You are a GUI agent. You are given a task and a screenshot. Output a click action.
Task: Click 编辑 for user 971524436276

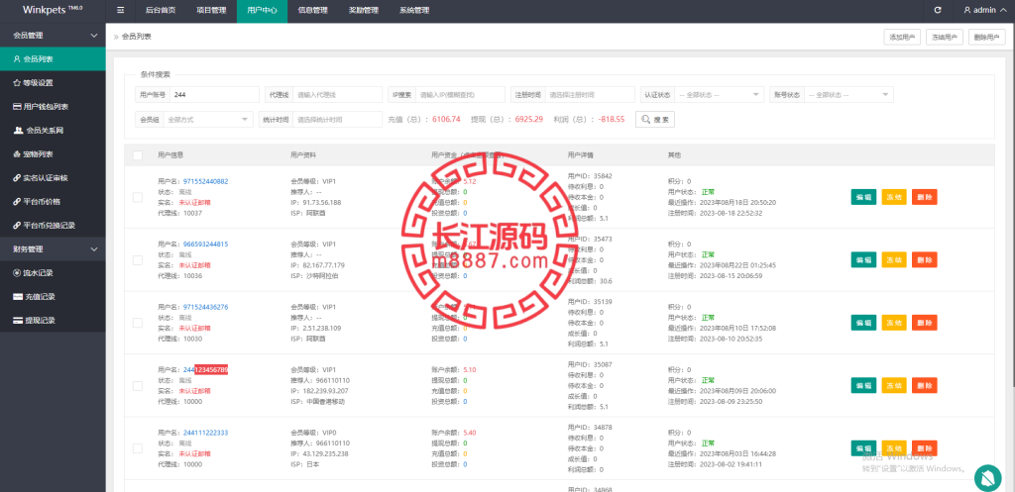(x=863, y=323)
